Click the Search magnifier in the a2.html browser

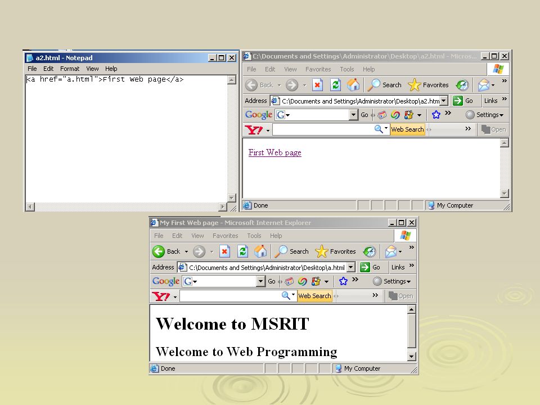click(x=374, y=85)
